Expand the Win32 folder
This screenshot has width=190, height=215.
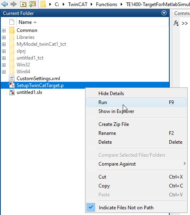[4, 65]
